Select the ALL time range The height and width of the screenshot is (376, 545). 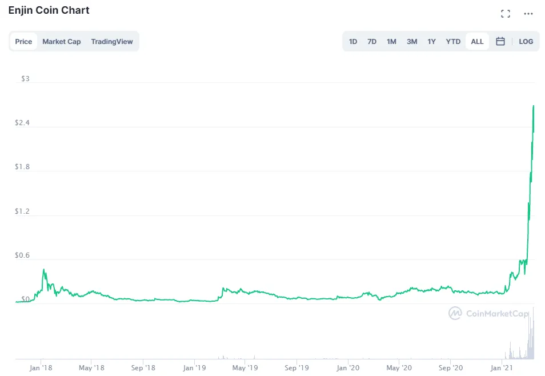[477, 41]
